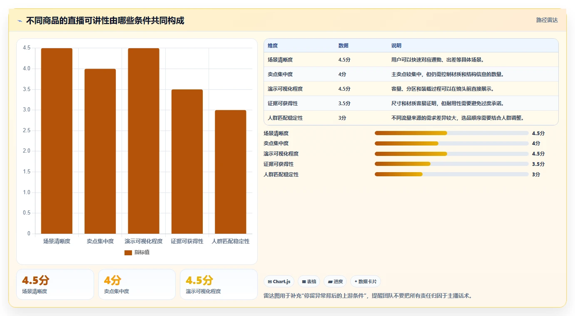The width and height of the screenshot is (575, 316).
Task: Open the 演示可视化程度 4.5分 data card
Action: click(219, 284)
